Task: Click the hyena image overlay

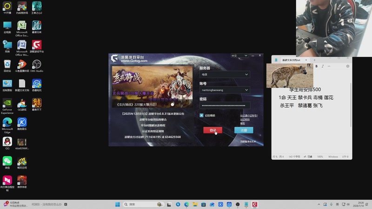Action: [x=290, y=76]
